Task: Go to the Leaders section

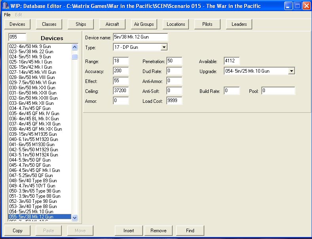Action: click(x=239, y=24)
